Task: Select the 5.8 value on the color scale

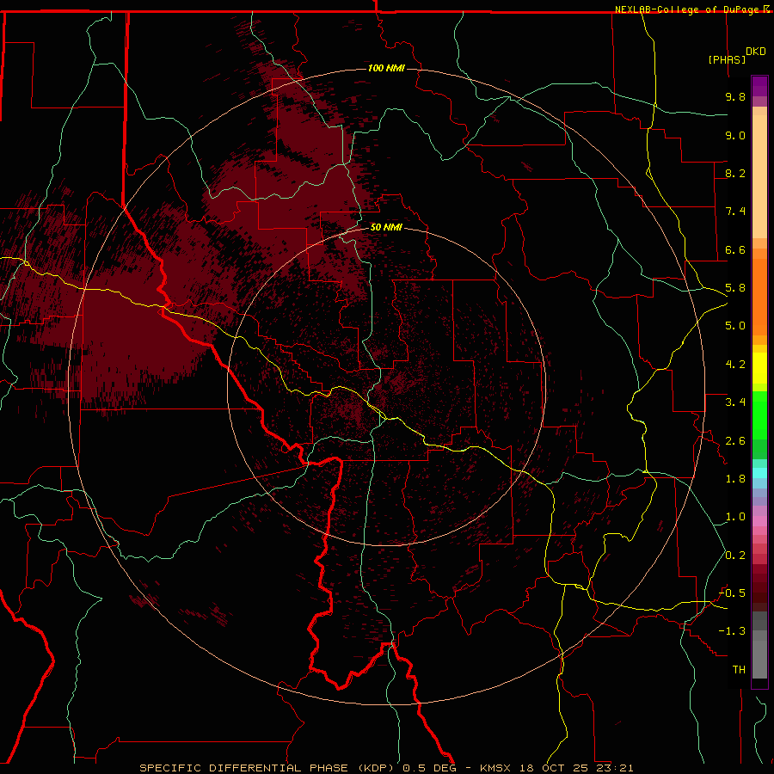Action: click(735, 288)
